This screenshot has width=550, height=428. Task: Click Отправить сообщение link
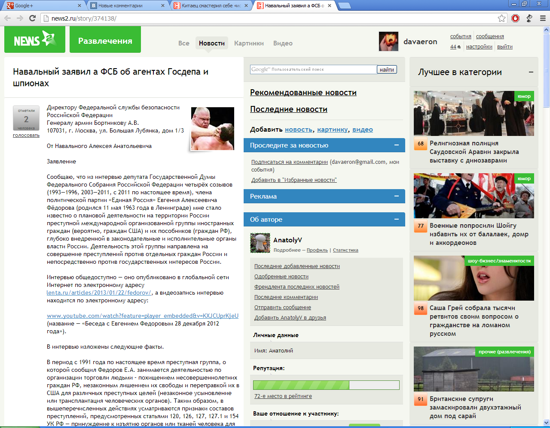283,307
